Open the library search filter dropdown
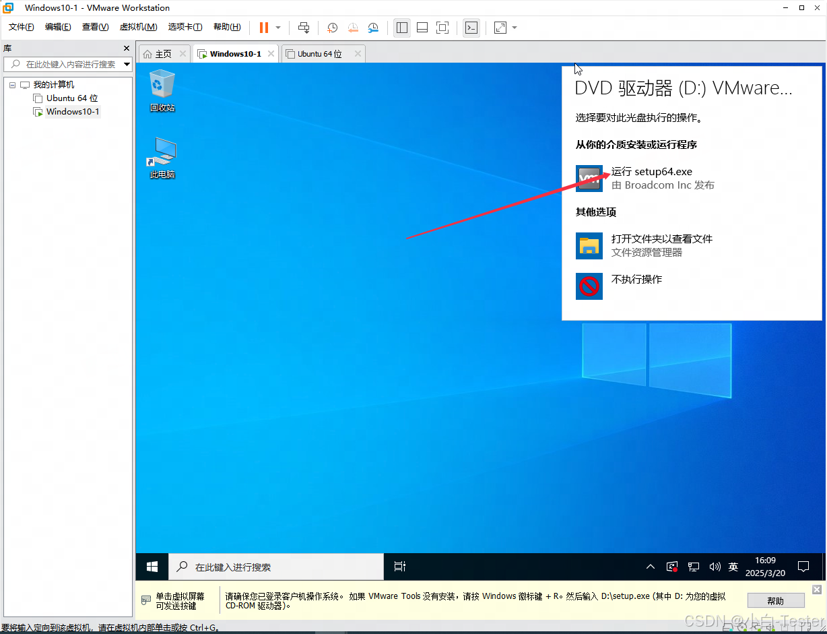This screenshot has height=634, width=827. (x=127, y=64)
